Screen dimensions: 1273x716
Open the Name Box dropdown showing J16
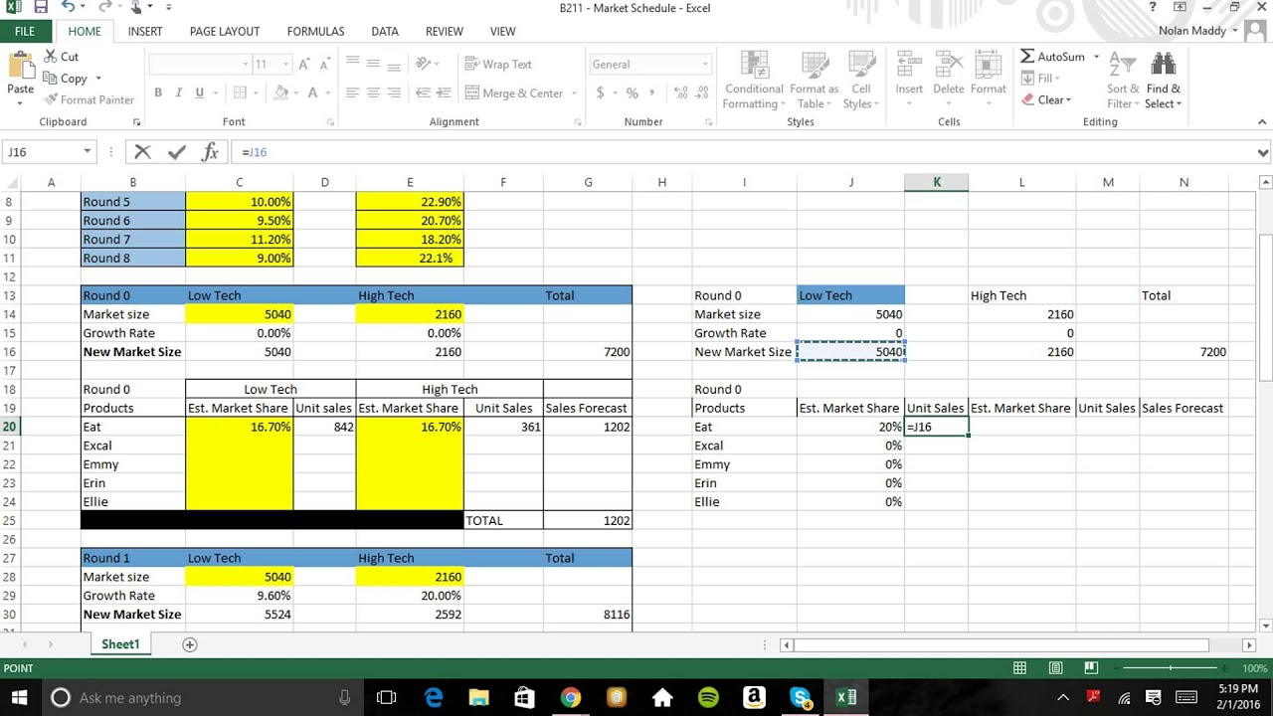[88, 152]
